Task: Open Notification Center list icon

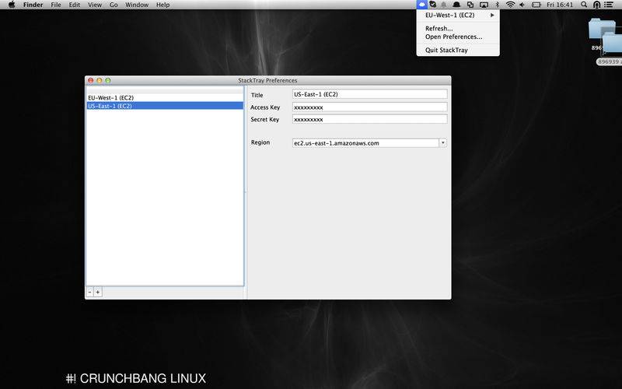Action: click(609, 5)
